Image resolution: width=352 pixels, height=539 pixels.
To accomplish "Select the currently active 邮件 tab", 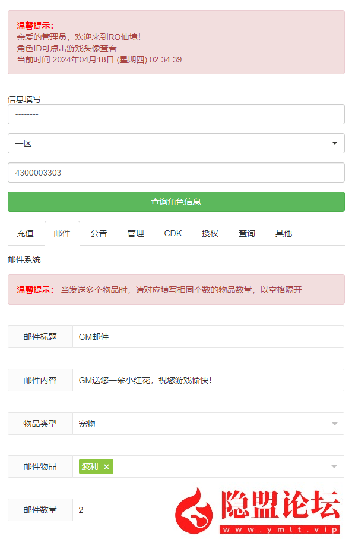I will (62, 233).
